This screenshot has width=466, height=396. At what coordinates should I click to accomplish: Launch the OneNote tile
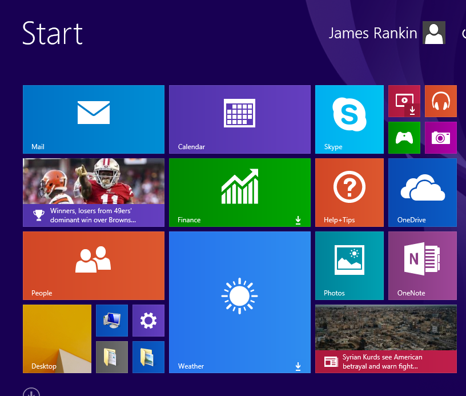click(423, 266)
